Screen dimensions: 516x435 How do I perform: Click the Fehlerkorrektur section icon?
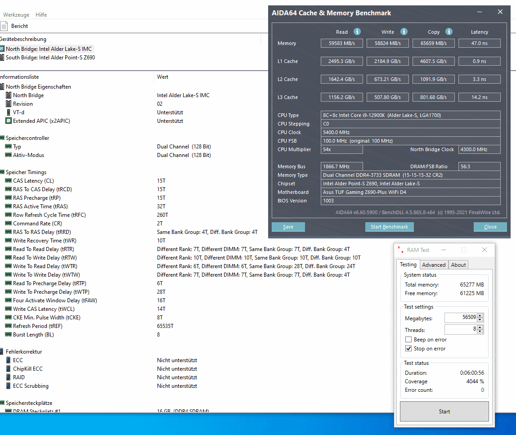[x=2, y=352]
